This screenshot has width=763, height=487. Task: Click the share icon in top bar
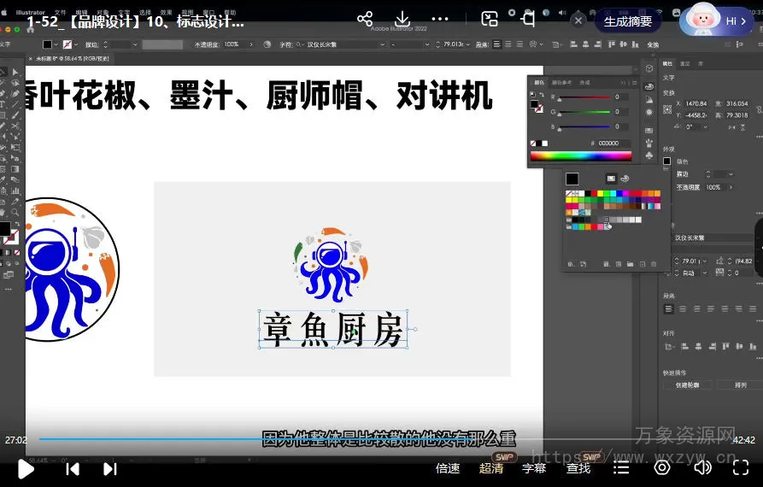(365, 19)
